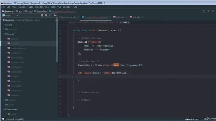The image size is (216, 121).
Task: Click the Run button in toolbar
Action: 209,11
